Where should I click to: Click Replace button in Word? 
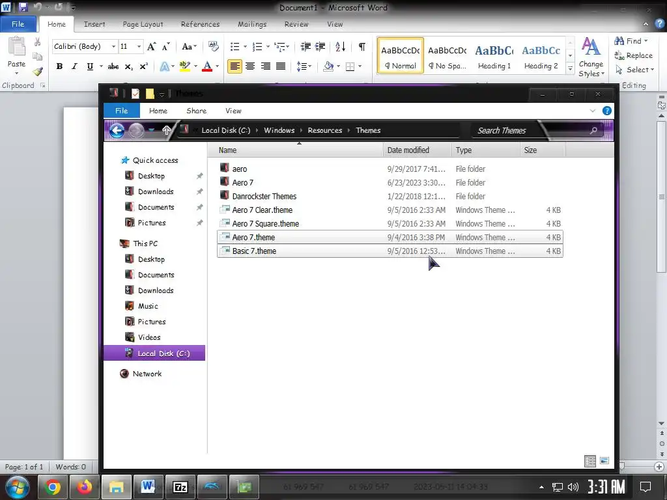[634, 55]
